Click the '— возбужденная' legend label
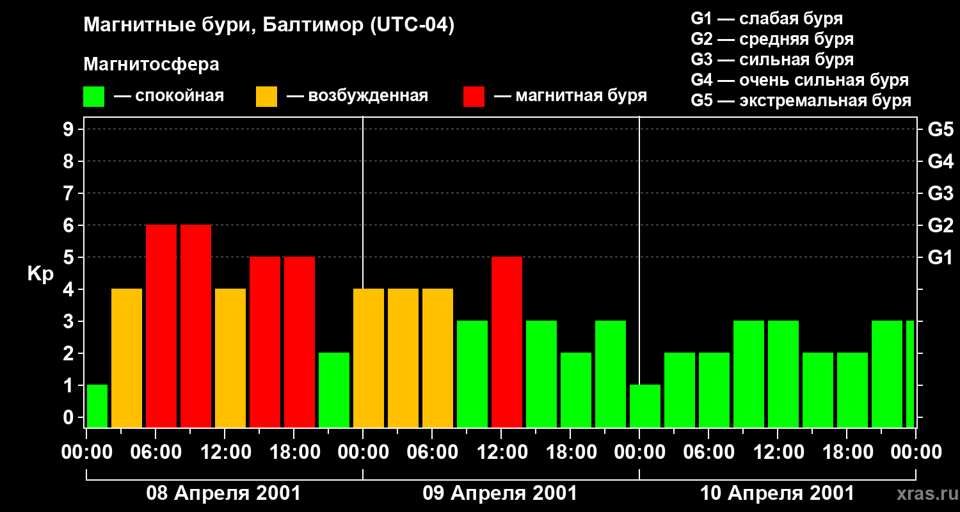 pyautogui.click(x=357, y=96)
